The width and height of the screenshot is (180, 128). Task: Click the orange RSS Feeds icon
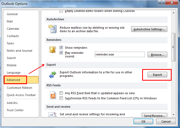[x=52, y=95]
